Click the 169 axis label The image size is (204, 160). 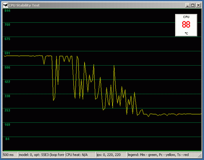[7, 125]
